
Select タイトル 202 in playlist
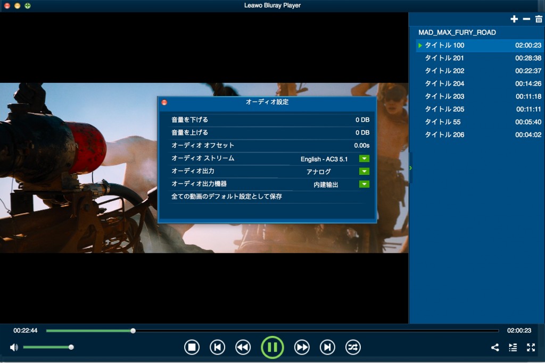[x=480, y=71]
